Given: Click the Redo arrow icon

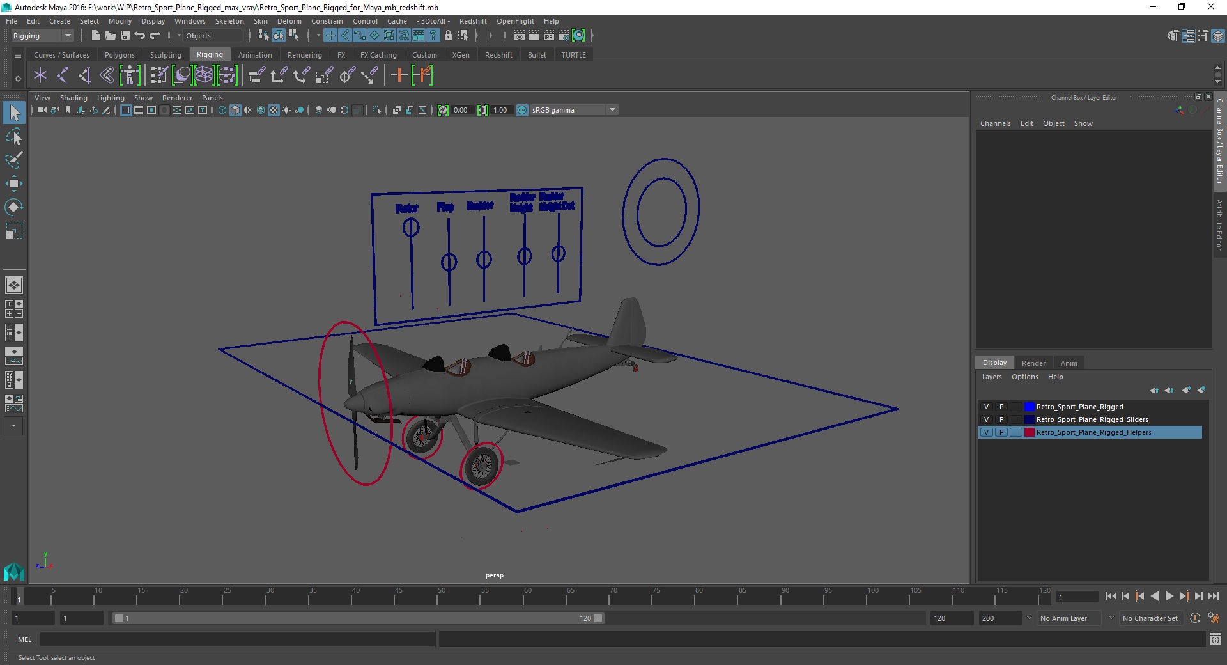Looking at the screenshot, I should (x=155, y=36).
